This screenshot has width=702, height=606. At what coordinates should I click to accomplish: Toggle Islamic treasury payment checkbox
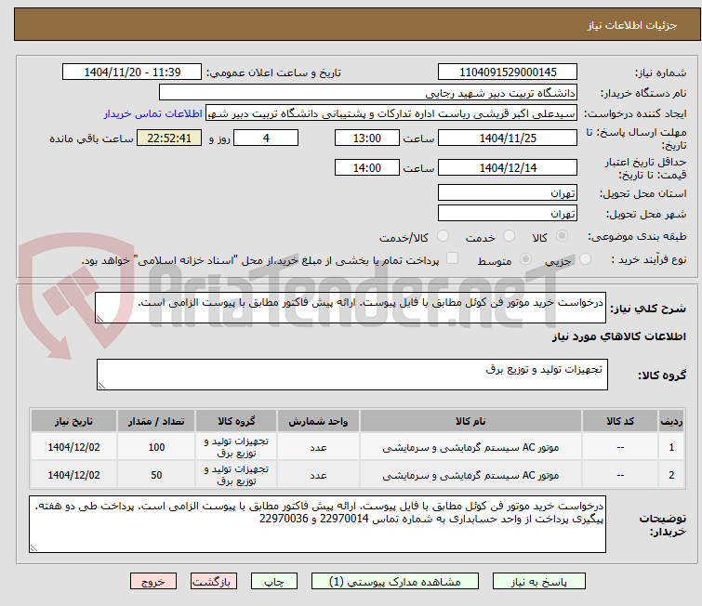click(x=453, y=258)
